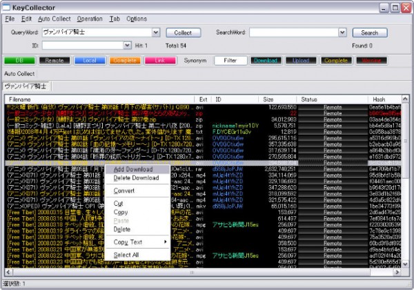
Task: Toggle the Download status button
Action: [266, 61]
